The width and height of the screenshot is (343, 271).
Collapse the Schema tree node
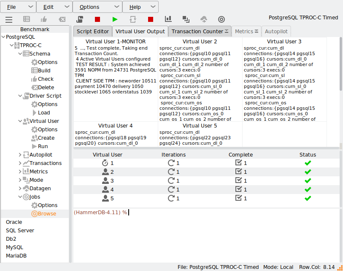20,53
